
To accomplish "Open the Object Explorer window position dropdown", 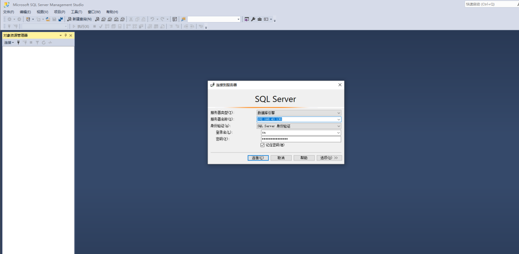I will (x=61, y=35).
